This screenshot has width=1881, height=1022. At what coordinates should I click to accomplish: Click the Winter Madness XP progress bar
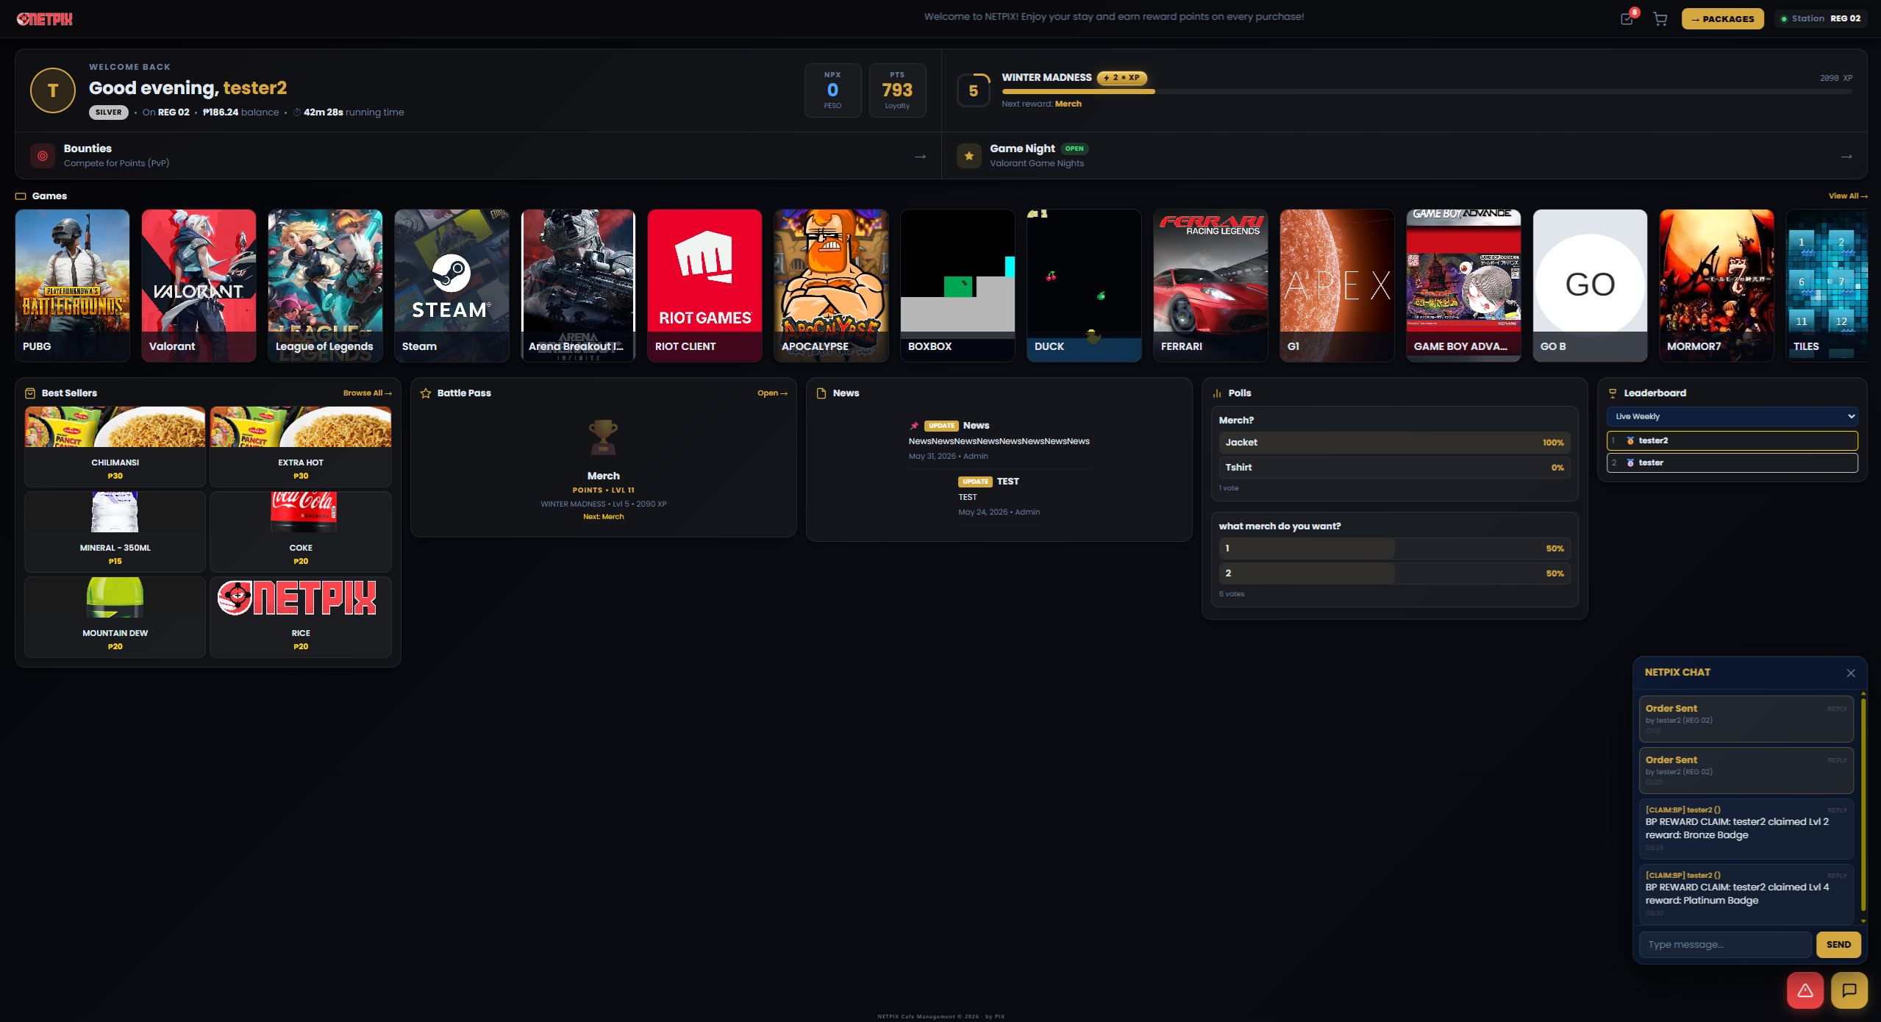(x=1427, y=92)
